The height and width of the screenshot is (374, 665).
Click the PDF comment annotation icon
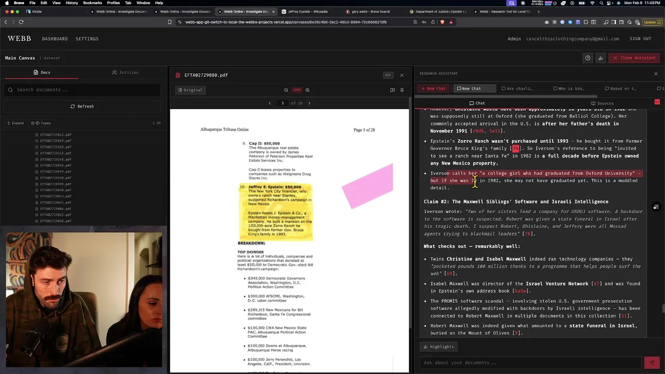(392, 90)
